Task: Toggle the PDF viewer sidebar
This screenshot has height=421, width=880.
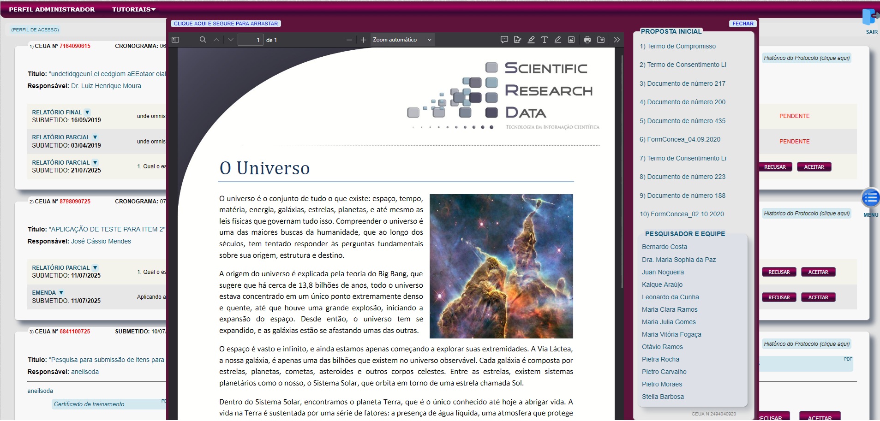Action: tap(175, 40)
